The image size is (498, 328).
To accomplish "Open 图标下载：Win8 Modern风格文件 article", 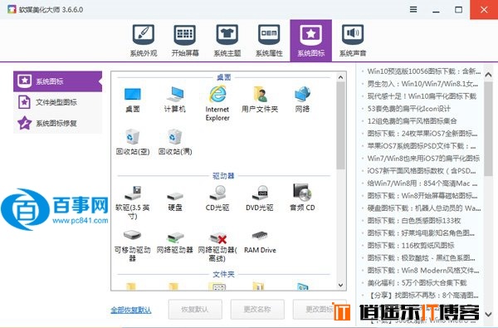I will pos(423,271).
